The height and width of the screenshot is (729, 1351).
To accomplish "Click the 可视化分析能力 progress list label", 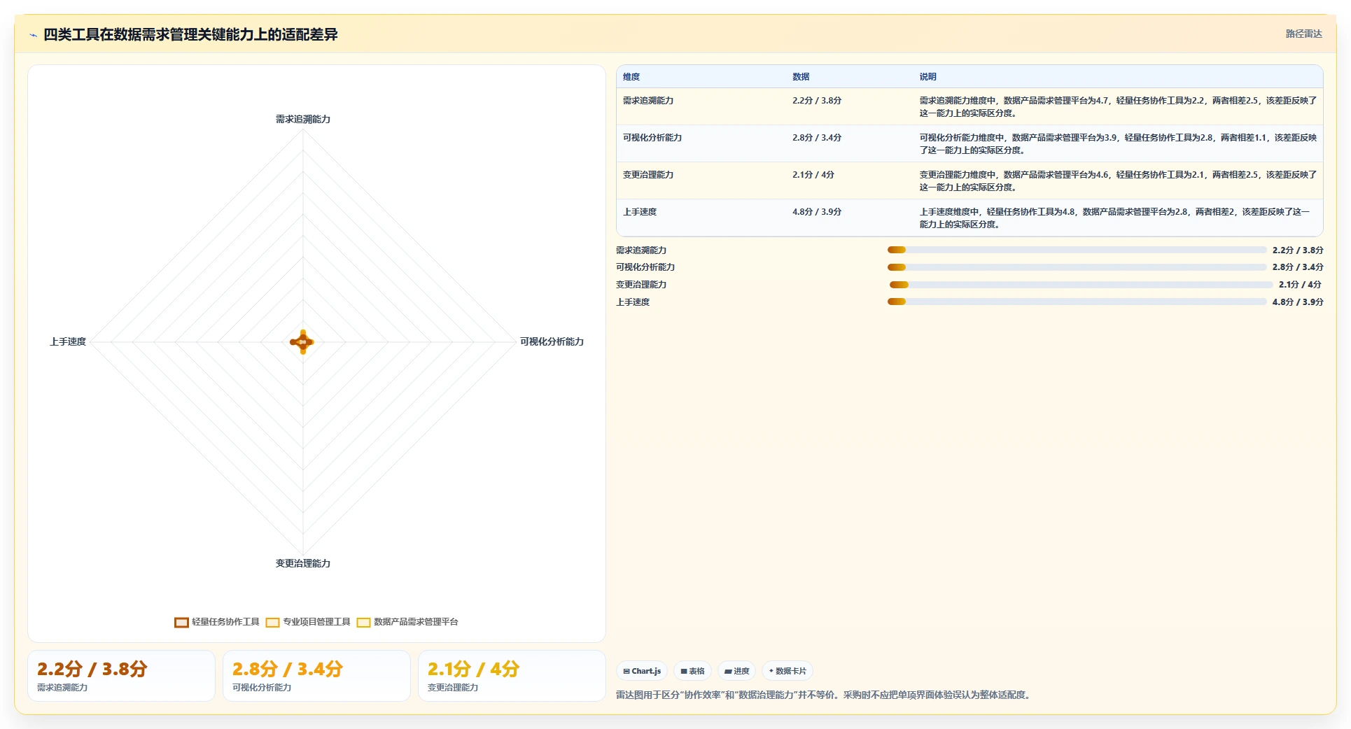I will point(645,267).
